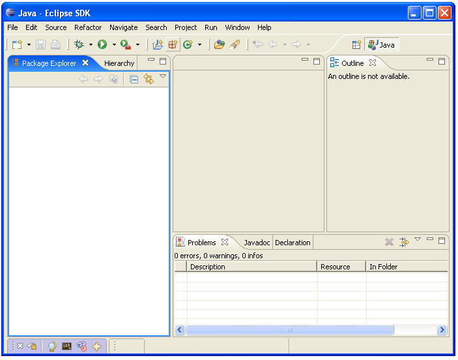Open the Search menu
The image size is (458, 360).
click(x=156, y=27)
